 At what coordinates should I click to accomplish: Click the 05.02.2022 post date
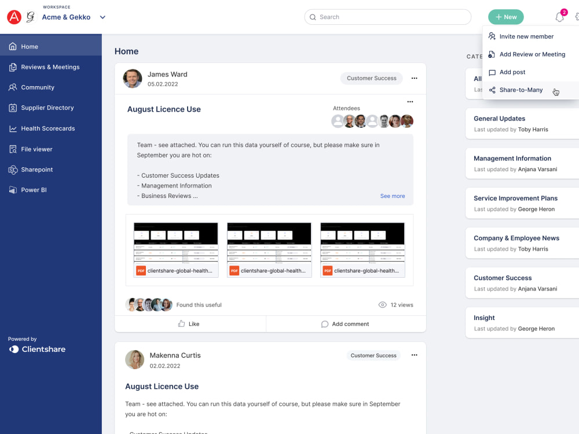click(163, 84)
